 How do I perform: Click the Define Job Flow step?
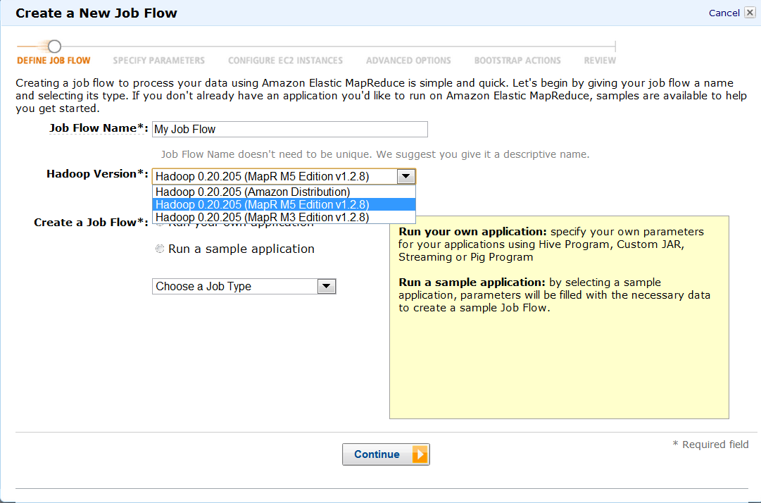click(x=54, y=61)
